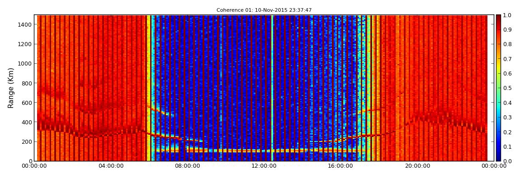Click the x-axis time label '16:00:00'
Screen dimensions: 520x184
[340, 166]
